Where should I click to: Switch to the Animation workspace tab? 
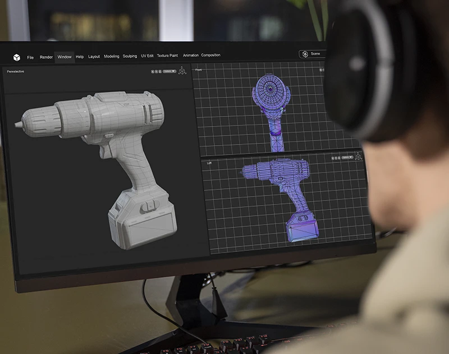tap(191, 55)
